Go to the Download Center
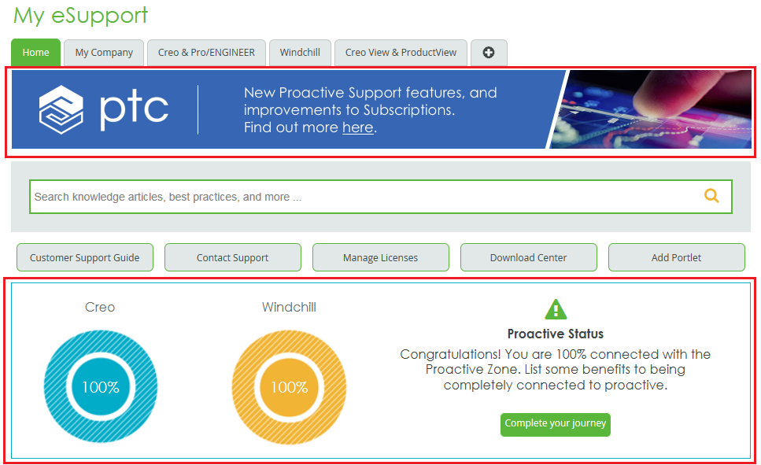Viewport: 761px width, 465px height. 529,257
